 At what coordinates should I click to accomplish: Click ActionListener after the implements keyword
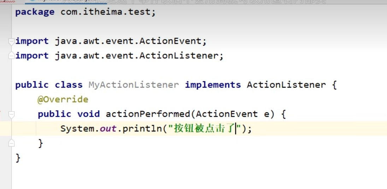point(286,85)
